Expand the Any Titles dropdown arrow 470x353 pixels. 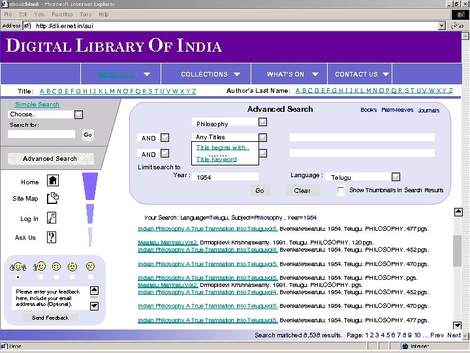[262, 137]
